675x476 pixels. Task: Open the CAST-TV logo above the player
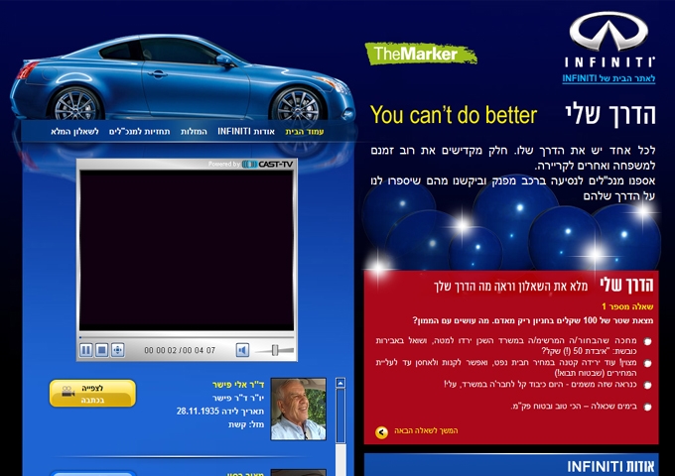coord(267,164)
